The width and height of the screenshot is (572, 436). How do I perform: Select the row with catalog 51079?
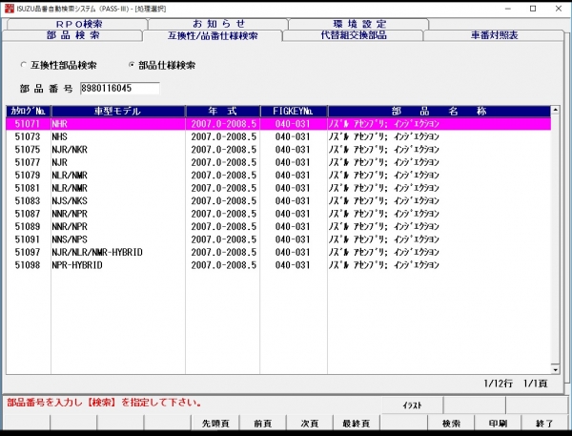coord(278,176)
